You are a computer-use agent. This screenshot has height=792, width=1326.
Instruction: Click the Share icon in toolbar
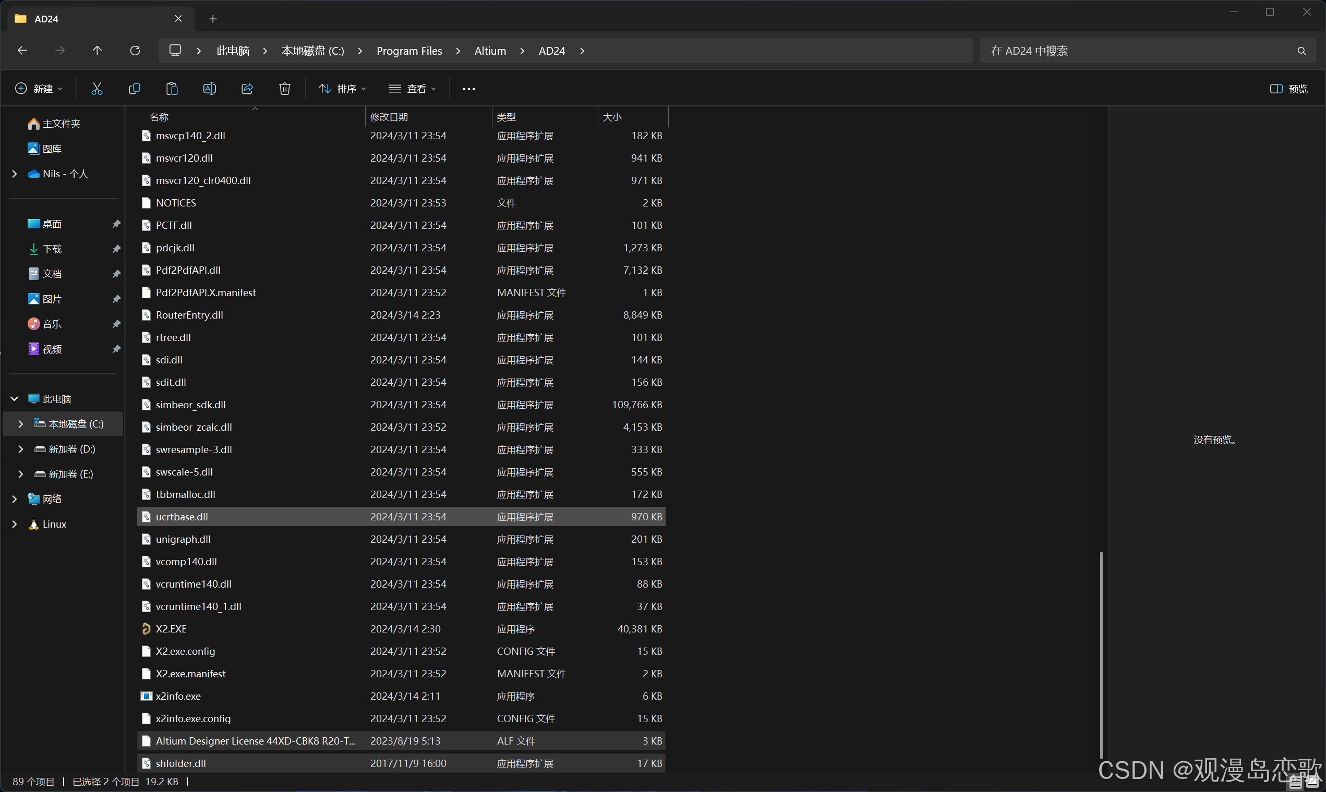click(247, 89)
